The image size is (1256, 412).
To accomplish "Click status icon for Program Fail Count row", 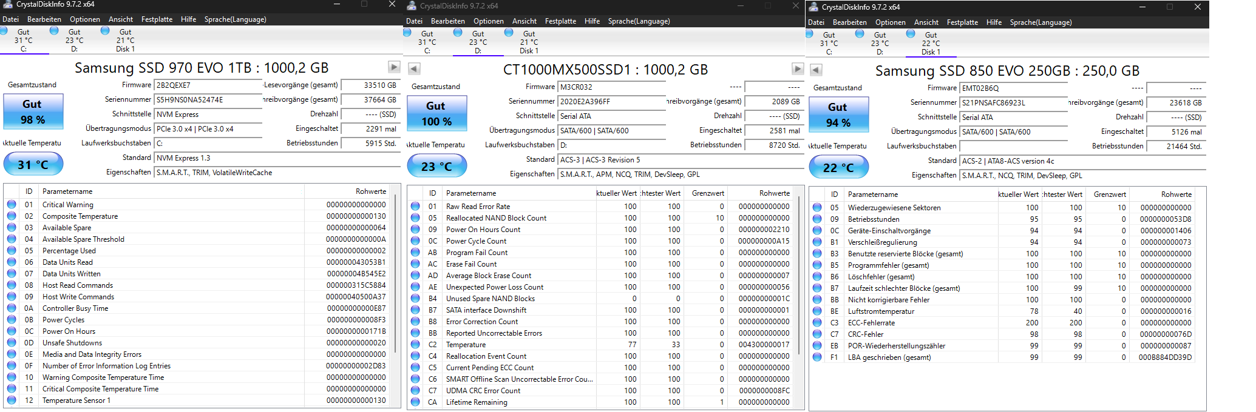I will 415,252.
